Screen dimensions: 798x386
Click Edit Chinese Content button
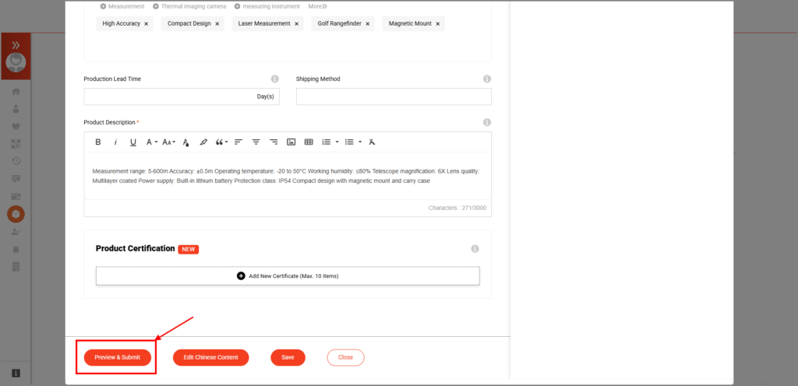point(210,357)
